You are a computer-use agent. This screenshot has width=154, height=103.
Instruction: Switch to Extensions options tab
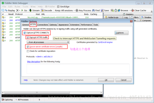coord(75,25)
